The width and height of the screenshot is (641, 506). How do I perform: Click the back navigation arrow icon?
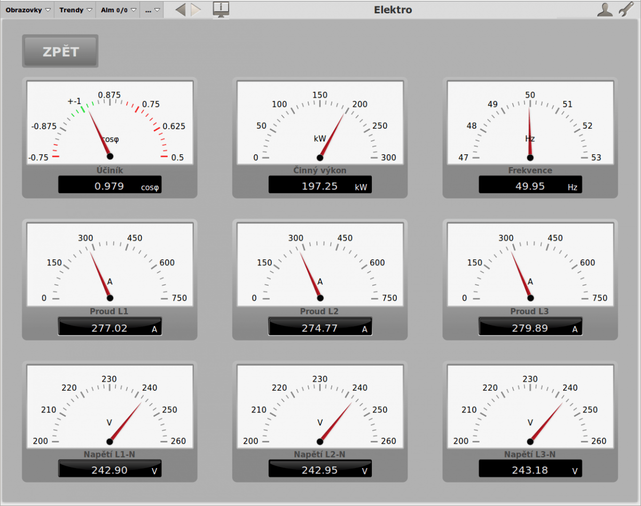coord(181,10)
